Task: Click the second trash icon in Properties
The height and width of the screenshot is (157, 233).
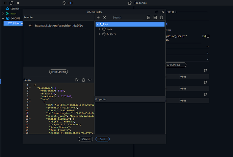Action: coord(205,82)
